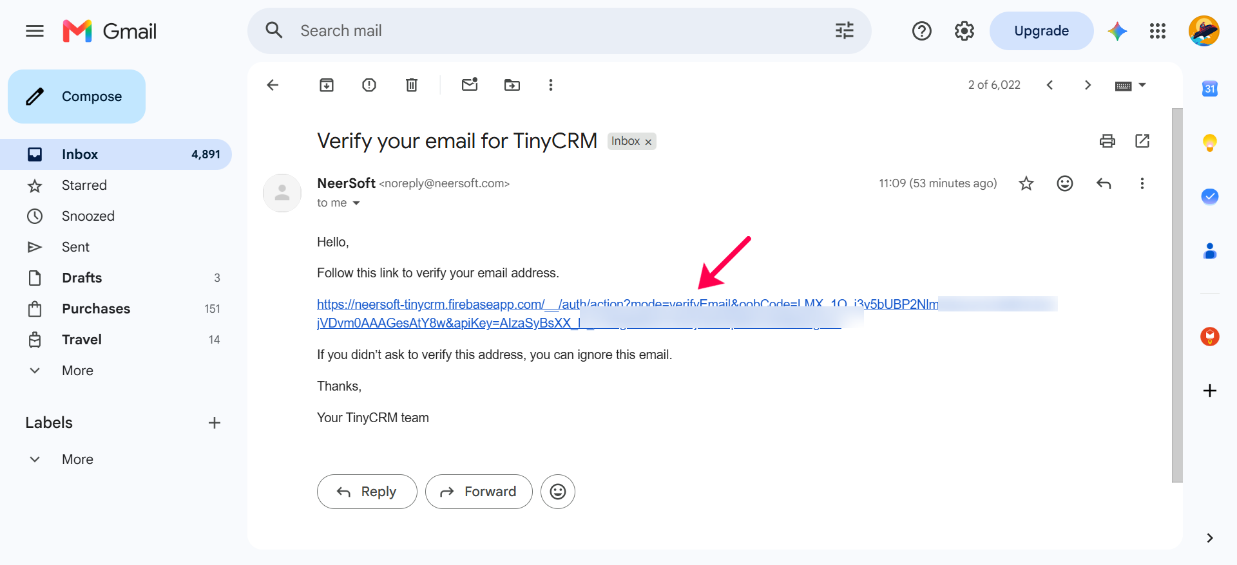Hide the side panel chevron
This screenshot has height=565, width=1237.
(1210, 538)
